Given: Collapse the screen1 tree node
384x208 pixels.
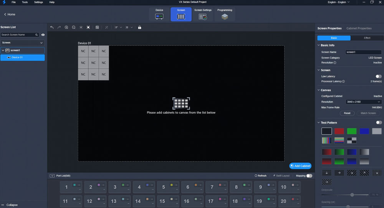Looking at the screenshot, I should [3, 50].
